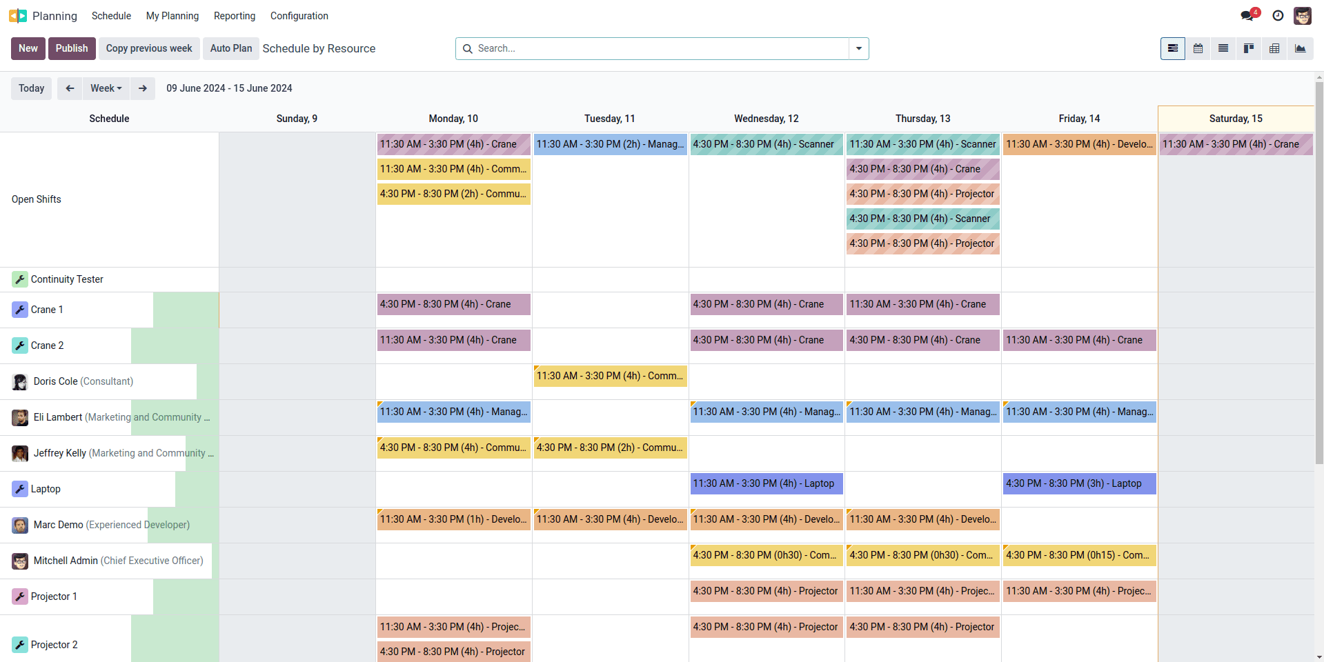This screenshot has height=662, width=1324.
Task: Open the List view
Action: 1223,48
